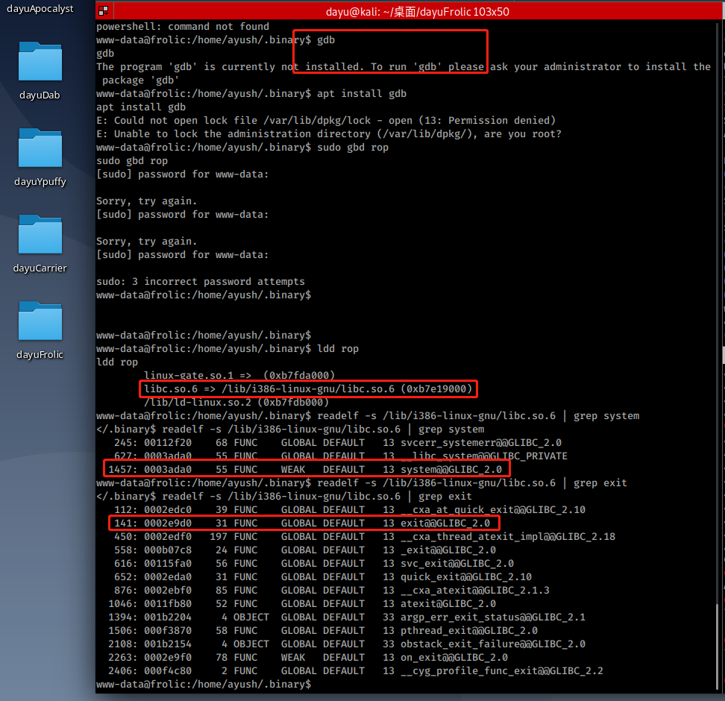Click the 'apt install gdb' command line
This screenshot has width=725, height=701.
[x=251, y=93]
